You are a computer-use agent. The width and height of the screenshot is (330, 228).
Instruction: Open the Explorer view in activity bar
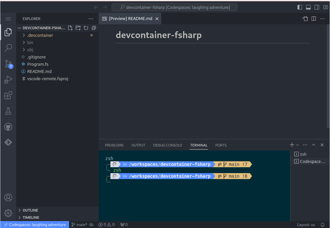point(8,32)
